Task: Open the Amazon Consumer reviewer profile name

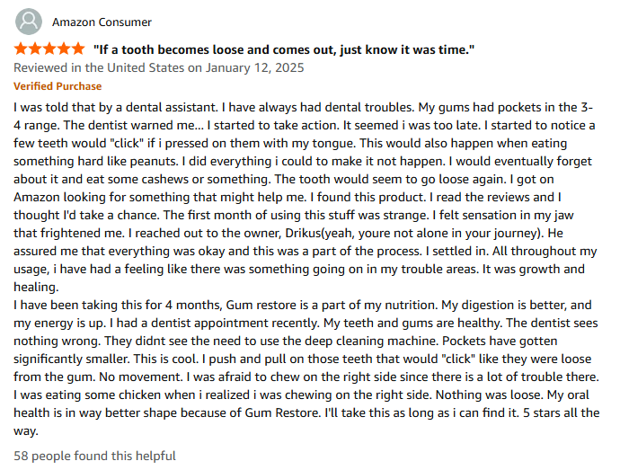Action: (x=102, y=22)
